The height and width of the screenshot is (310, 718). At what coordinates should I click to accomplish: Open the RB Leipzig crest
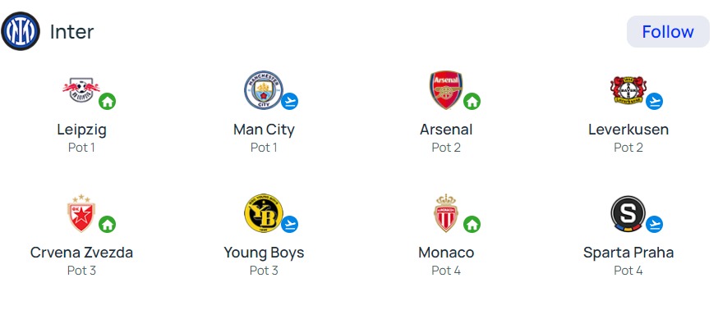[81, 89]
